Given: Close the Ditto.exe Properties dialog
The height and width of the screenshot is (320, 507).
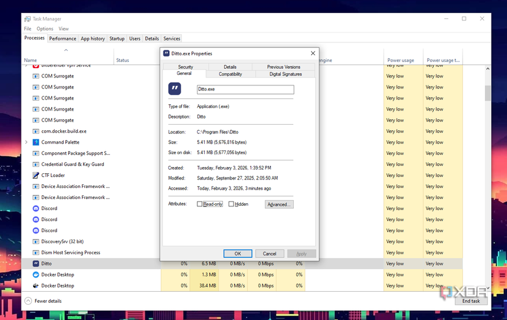Looking at the screenshot, I should coord(313,53).
